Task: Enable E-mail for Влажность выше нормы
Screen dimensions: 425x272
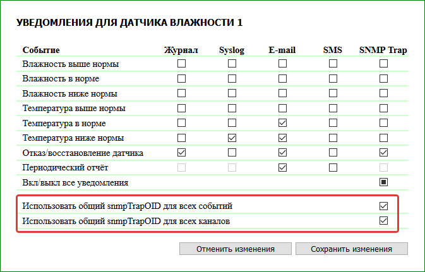Action: pos(282,64)
